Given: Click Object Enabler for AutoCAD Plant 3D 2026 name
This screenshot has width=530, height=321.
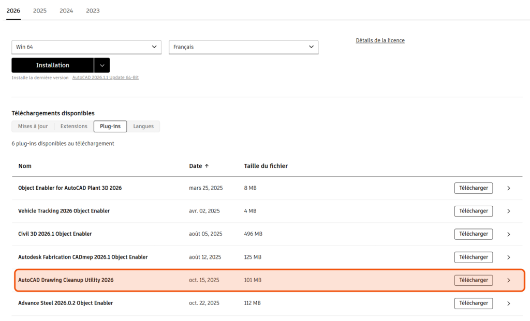Looking at the screenshot, I should (70, 188).
